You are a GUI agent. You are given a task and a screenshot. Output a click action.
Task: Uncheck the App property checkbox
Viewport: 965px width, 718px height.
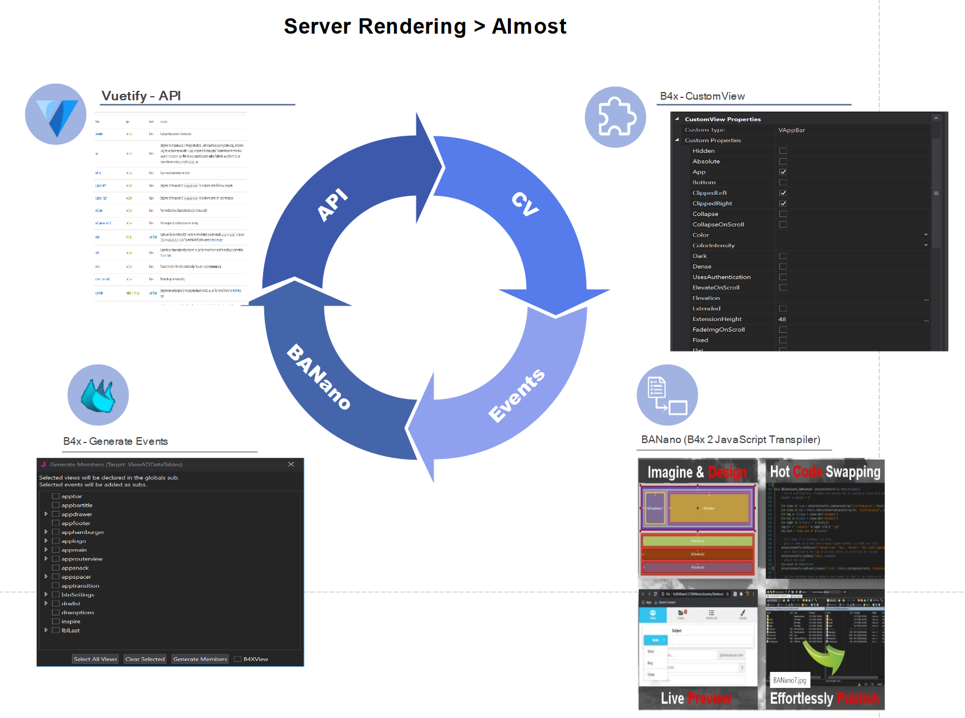pos(783,171)
